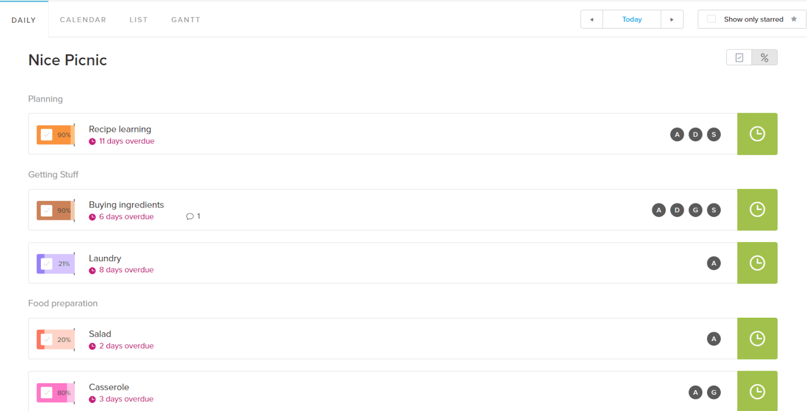Screen dimensions: 807x411
Task: Mark the Laundry task complete
Action: coord(46,264)
